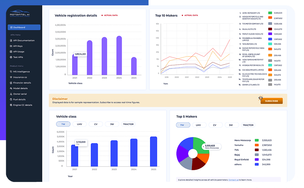
Task: Click value 1,530,456 beside TVS in Top 5
Action: pos(267,150)
